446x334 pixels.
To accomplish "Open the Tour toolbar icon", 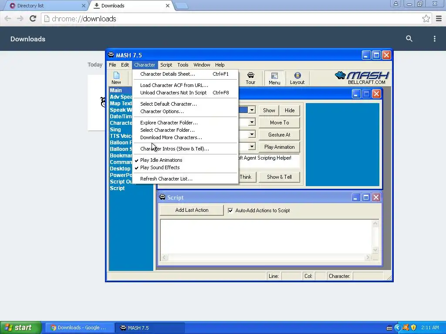I will [x=250, y=78].
